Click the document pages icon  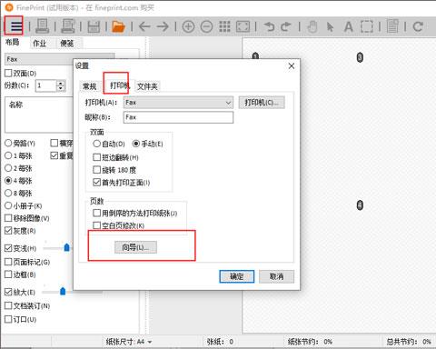392,26
